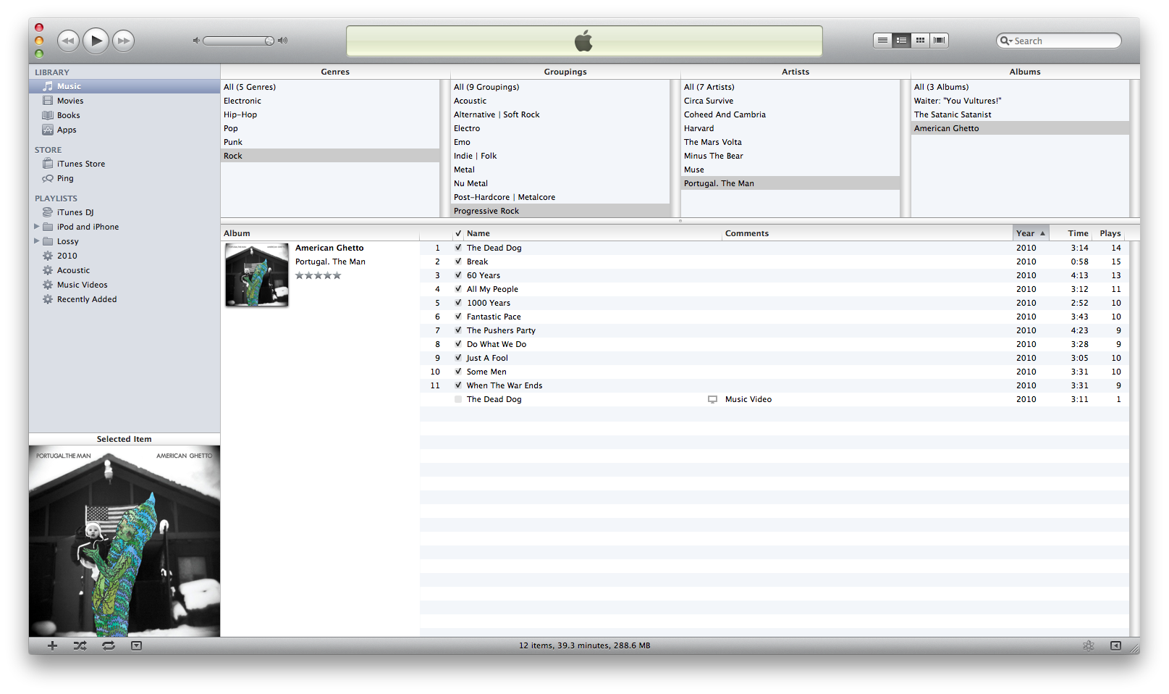1169x694 pixels.
Task: Expand the iPod and iPhone folder
Action: click(37, 227)
